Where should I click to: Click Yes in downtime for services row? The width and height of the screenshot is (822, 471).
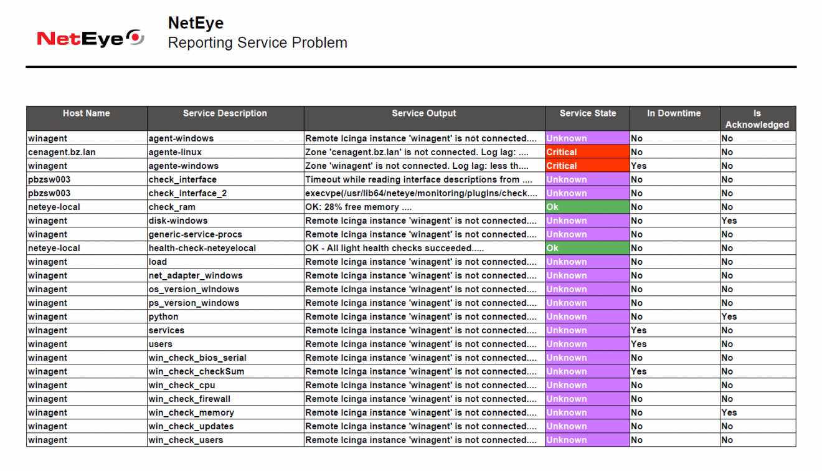(639, 330)
